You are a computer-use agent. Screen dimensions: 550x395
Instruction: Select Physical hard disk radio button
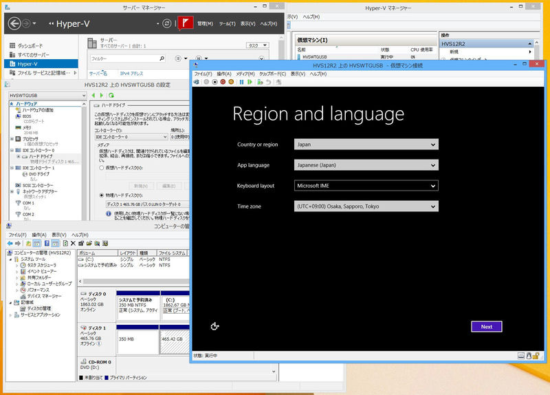coord(101,195)
